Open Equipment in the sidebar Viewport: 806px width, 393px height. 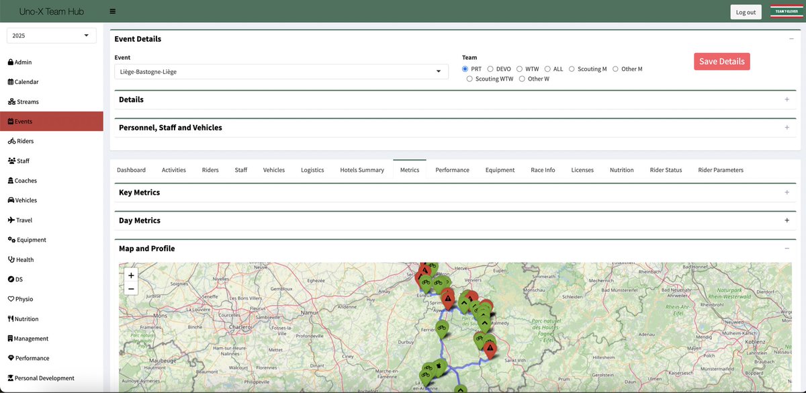[26, 240]
